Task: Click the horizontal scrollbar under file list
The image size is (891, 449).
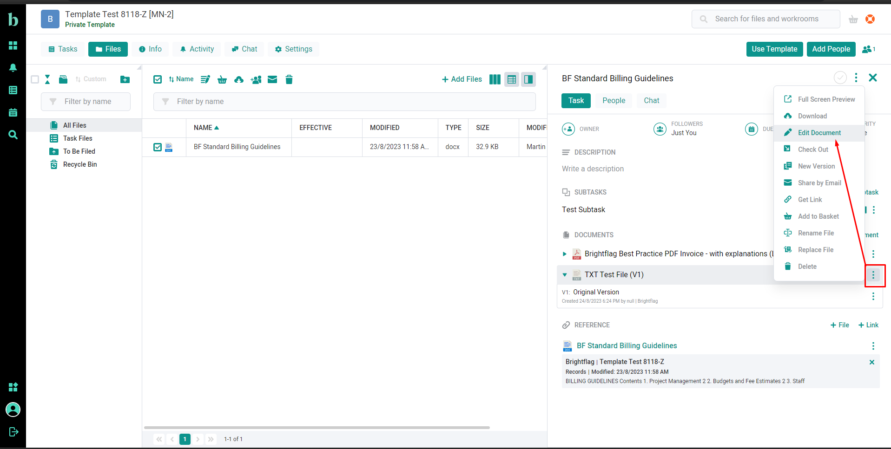Action: (317, 428)
